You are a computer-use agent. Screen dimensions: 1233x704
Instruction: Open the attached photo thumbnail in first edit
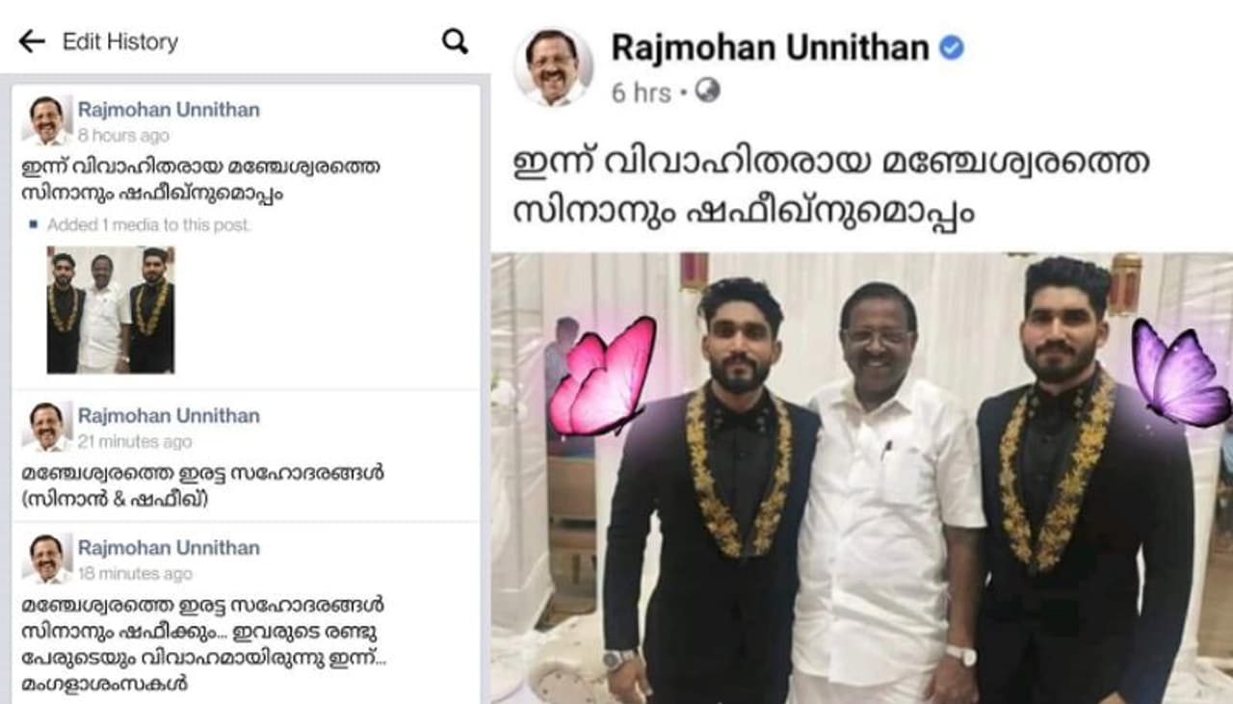(111, 309)
